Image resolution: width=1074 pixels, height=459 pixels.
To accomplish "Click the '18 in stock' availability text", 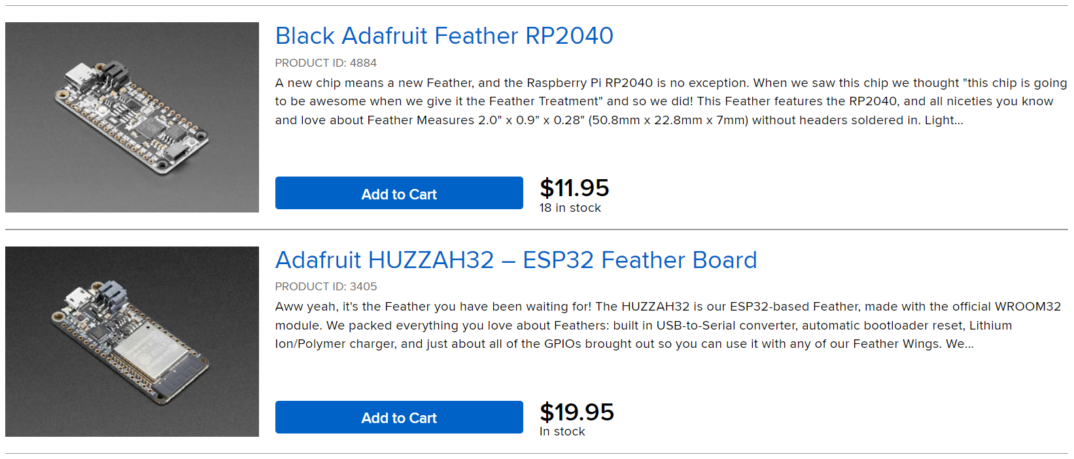I will coord(569,208).
